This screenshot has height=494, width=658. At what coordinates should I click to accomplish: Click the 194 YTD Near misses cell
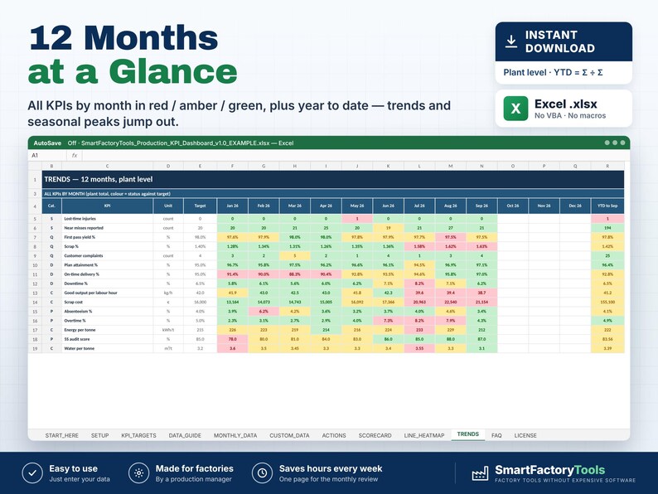607,228
